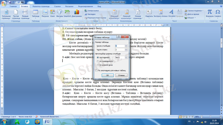Viewport: 223px width, 125px height.
Task: Click the Отмена cancel button
Action: tap(121, 75)
